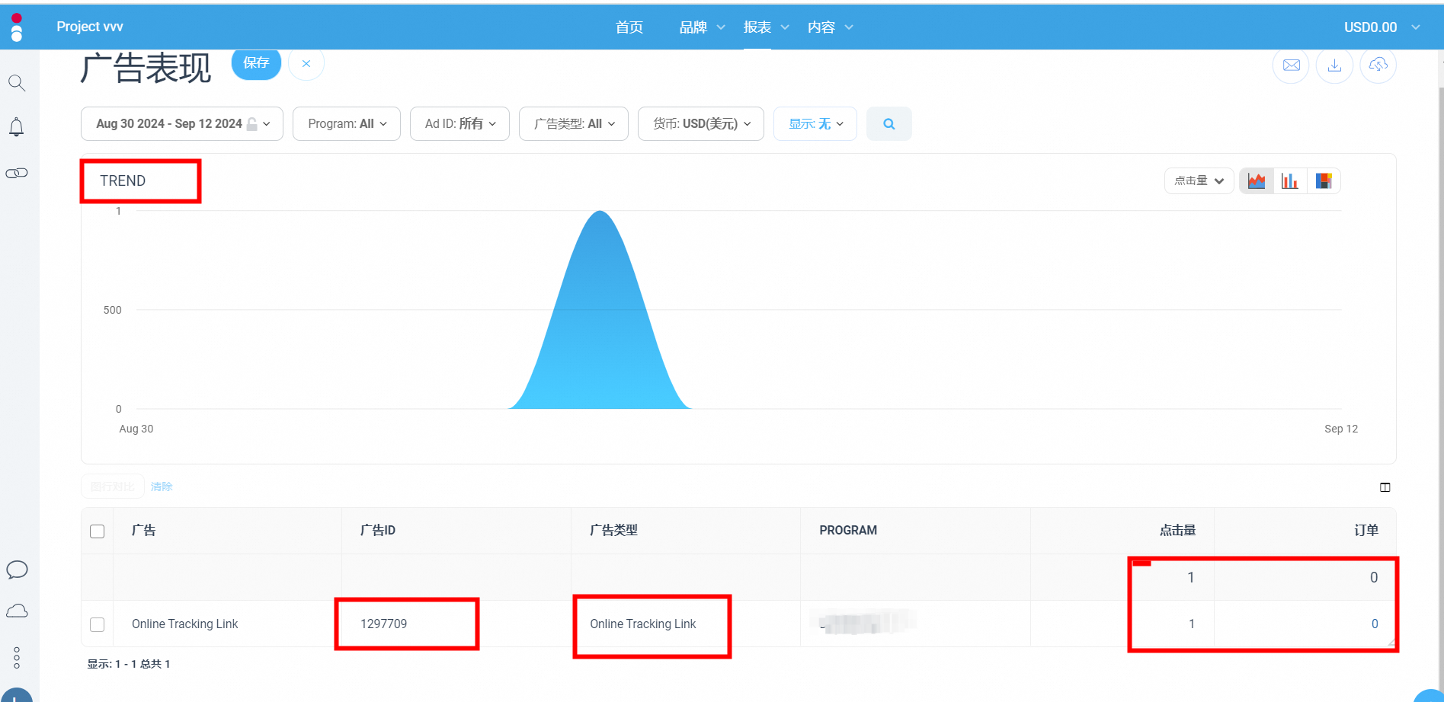The image size is (1444, 702).
Task: Click the blue search filter button
Action: [888, 124]
